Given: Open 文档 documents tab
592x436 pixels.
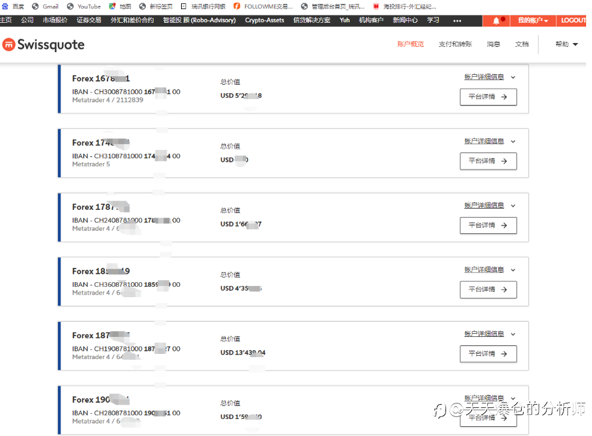Looking at the screenshot, I should pos(522,44).
